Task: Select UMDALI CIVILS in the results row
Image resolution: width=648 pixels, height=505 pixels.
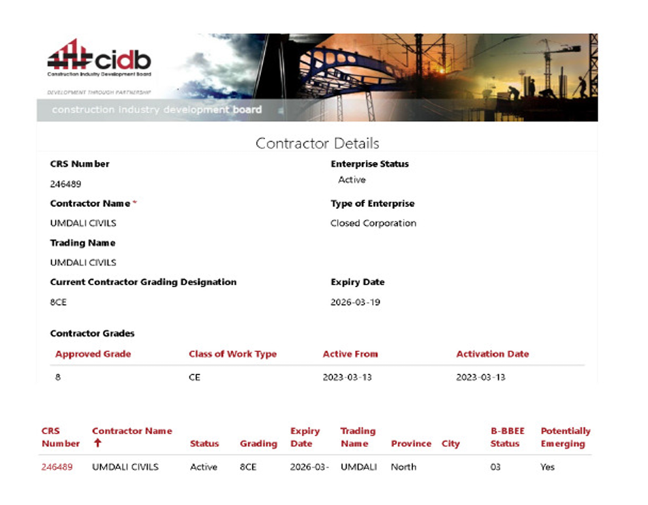Action: 125,467
